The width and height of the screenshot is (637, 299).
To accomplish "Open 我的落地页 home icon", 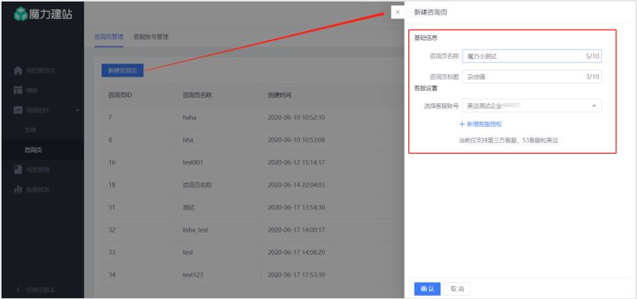I will [x=18, y=70].
